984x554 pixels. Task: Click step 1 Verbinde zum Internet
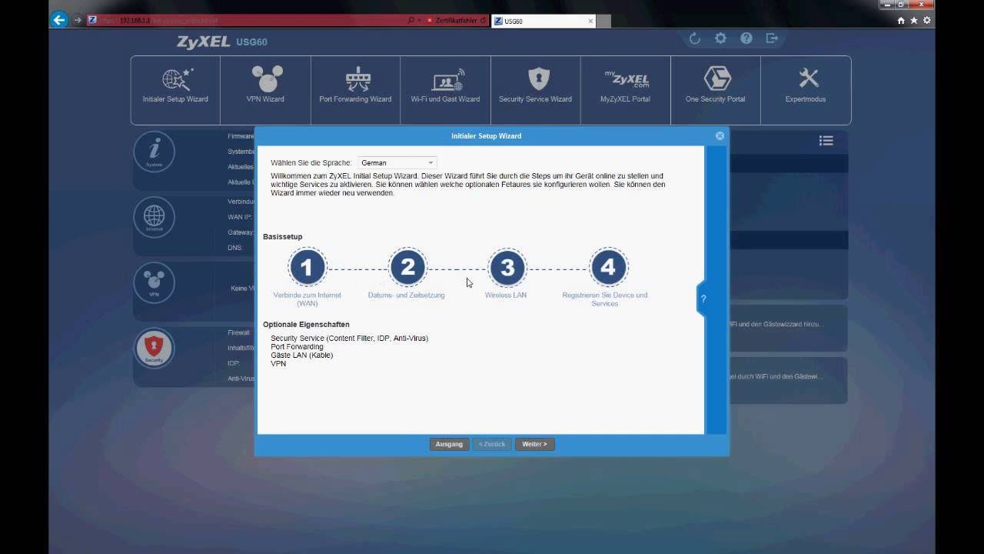307,267
